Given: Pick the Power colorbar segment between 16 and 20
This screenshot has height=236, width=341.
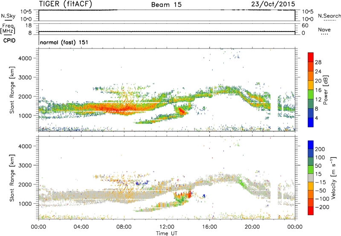Looking at the screenshot, I should tap(311, 85).
